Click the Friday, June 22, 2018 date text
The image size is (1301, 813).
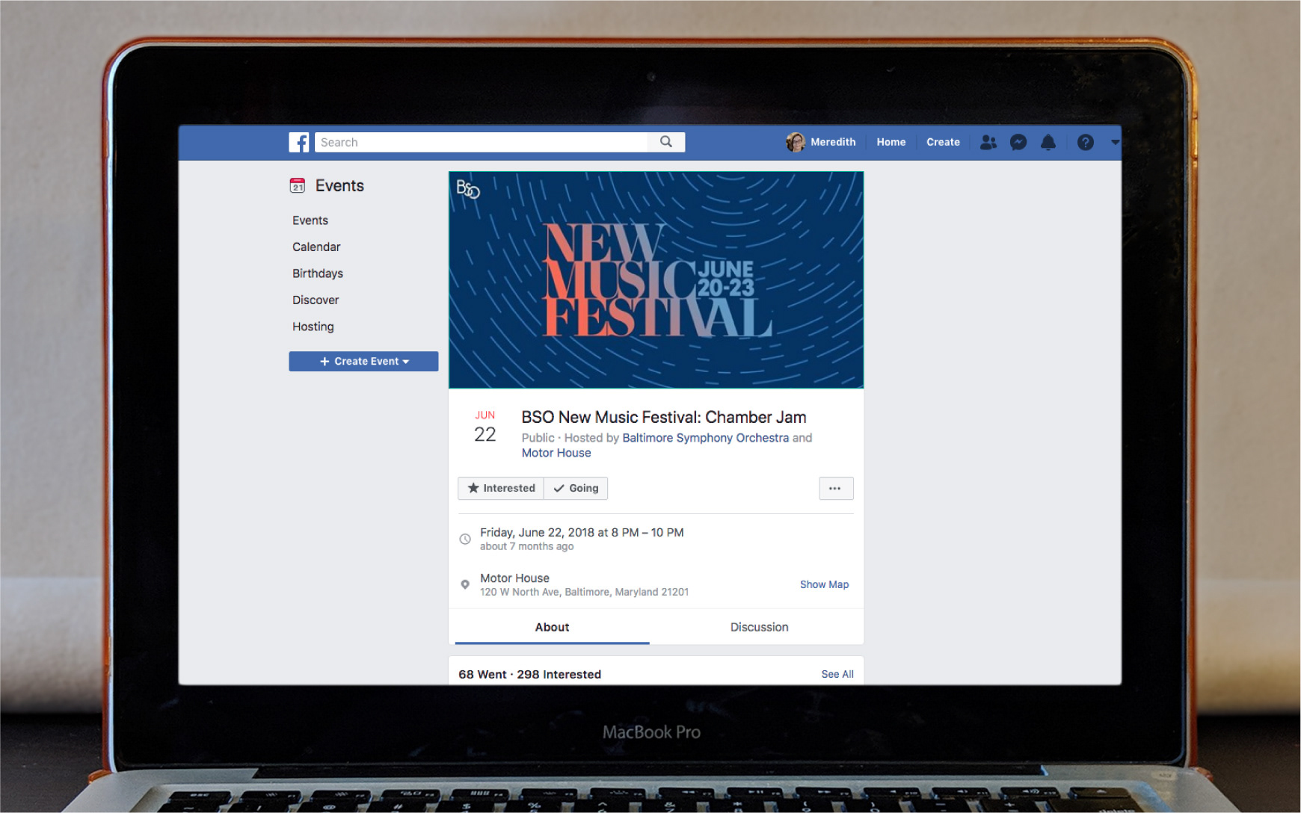click(582, 532)
